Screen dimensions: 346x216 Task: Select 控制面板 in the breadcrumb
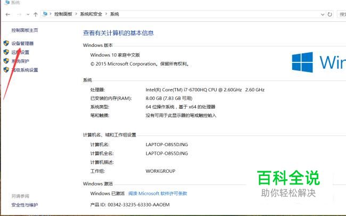pyautogui.click(x=63, y=14)
